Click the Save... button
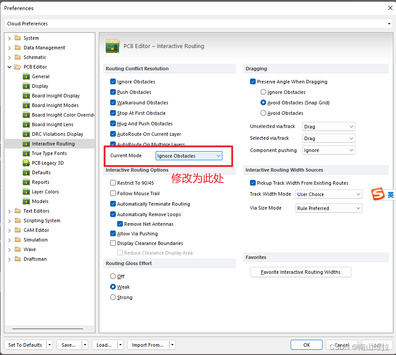This screenshot has height=355, width=396. (x=69, y=345)
